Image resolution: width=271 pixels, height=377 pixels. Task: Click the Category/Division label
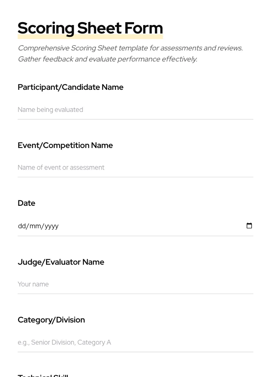(51, 320)
